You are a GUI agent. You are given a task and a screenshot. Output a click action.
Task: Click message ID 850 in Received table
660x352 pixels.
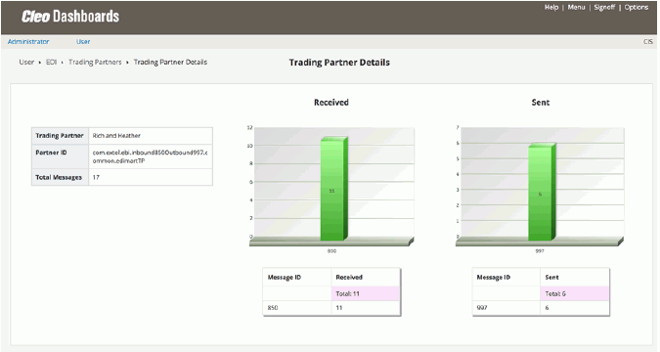[x=273, y=308]
